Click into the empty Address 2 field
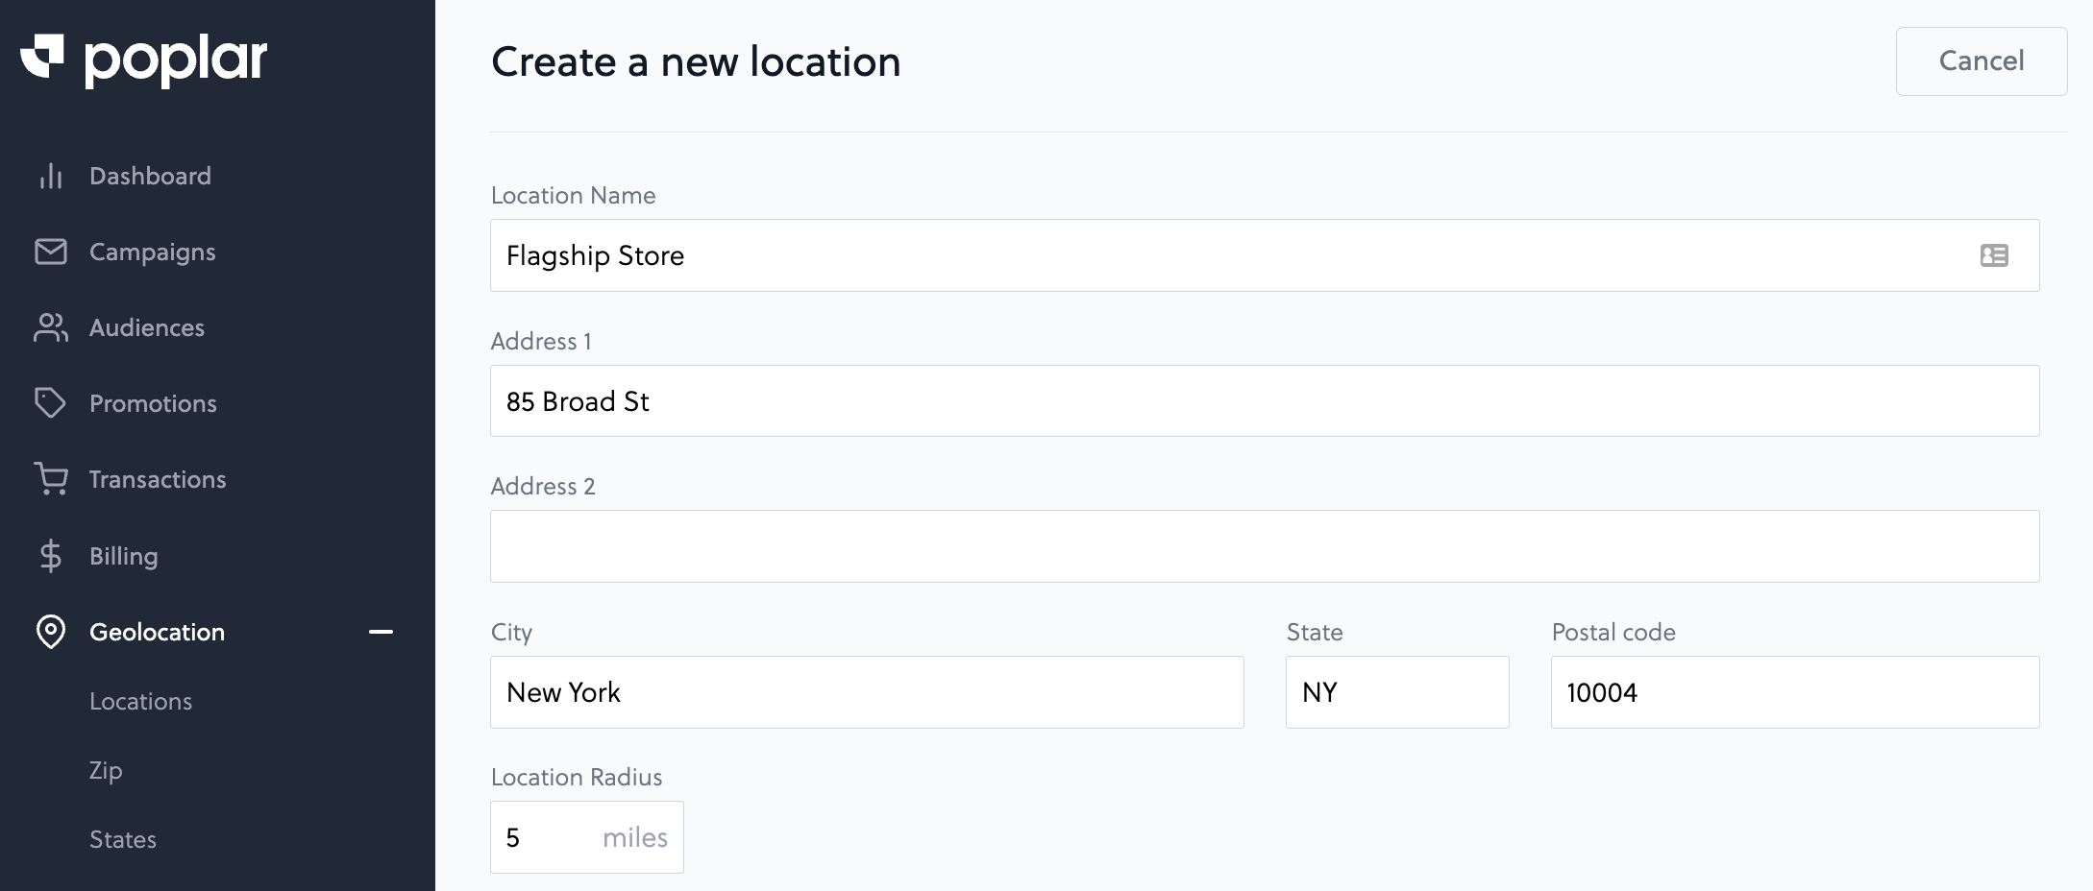Image resolution: width=2093 pixels, height=891 pixels. pyautogui.click(x=1264, y=546)
